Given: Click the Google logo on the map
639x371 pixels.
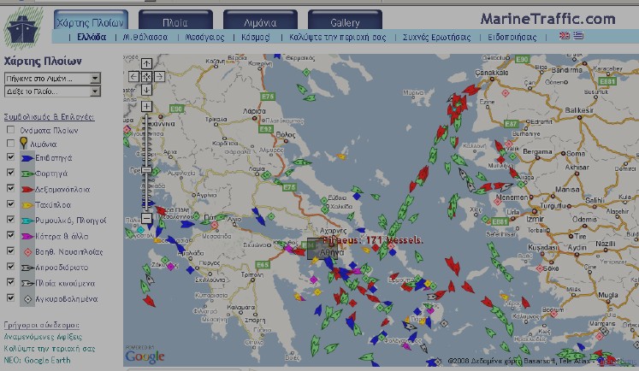Looking at the screenshot, I should pyautogui.click(x=145, y=356).
